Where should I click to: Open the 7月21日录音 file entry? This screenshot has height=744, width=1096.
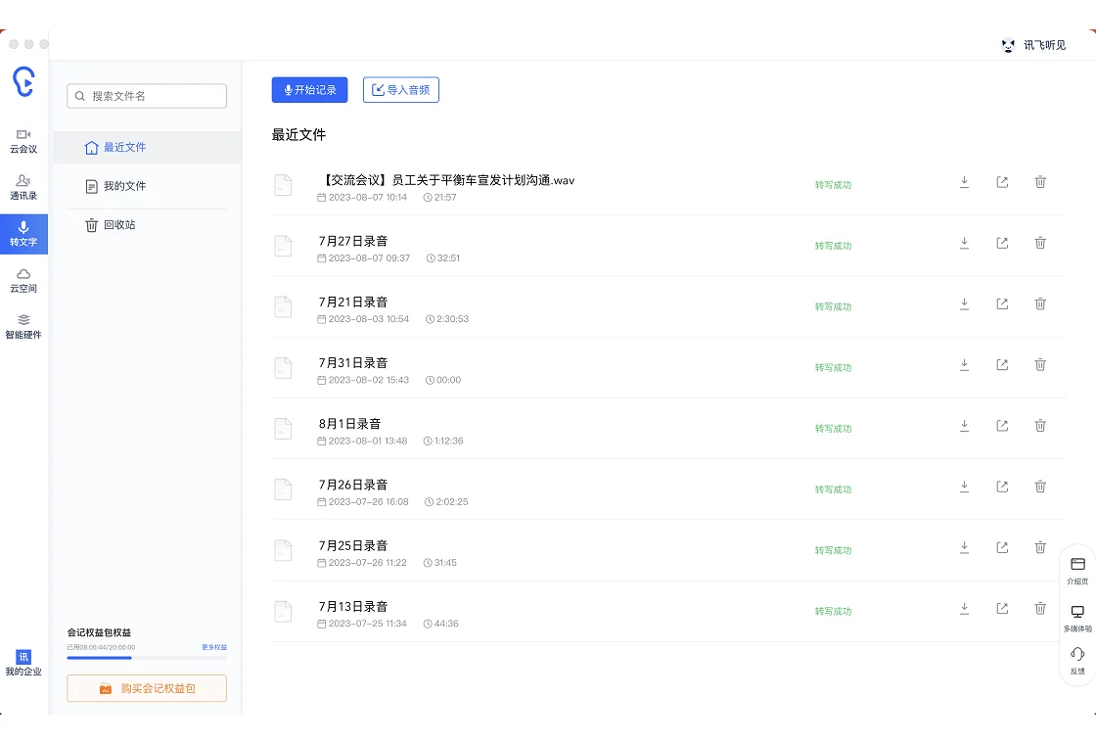pyautogui.click(x=668, y=307)
